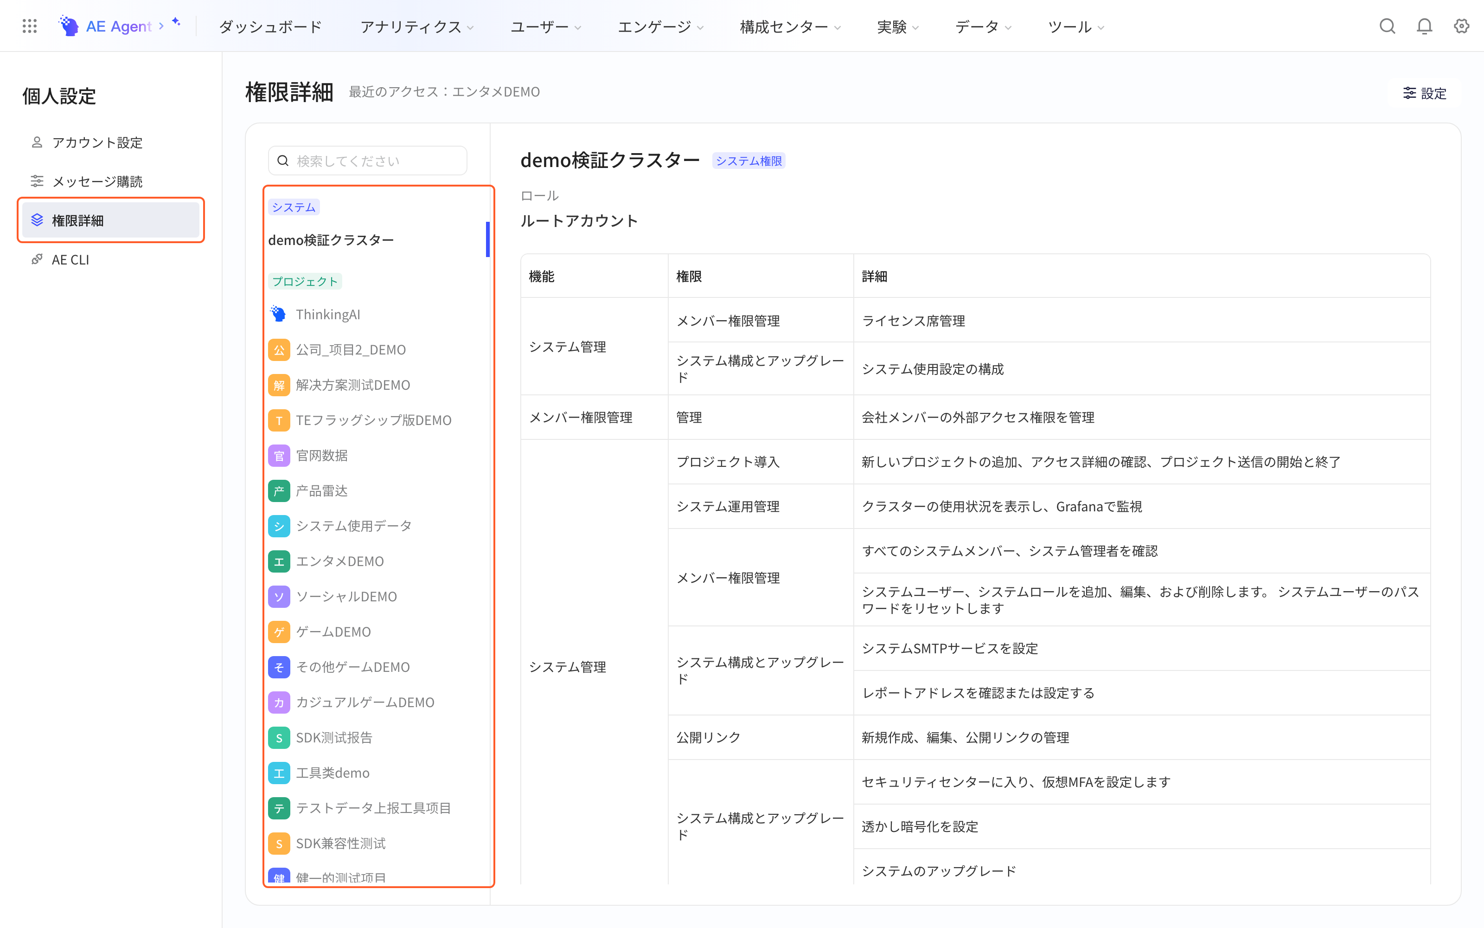Click the ソーシャルDEMO project icon
This screenshot has width=1484, height=928.
pyautogui.click(x=278, y=597)
